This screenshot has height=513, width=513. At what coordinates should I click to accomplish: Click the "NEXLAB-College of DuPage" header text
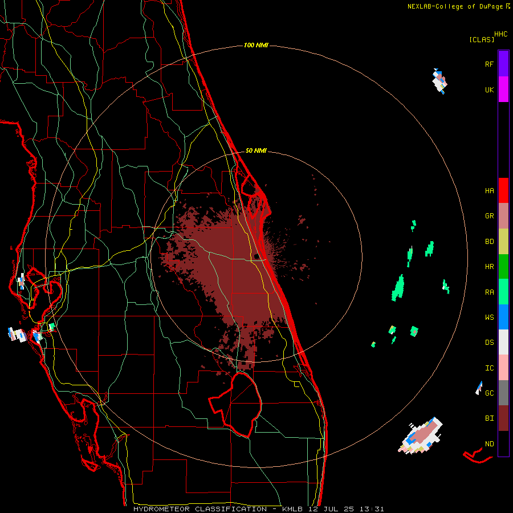point(456,6)
